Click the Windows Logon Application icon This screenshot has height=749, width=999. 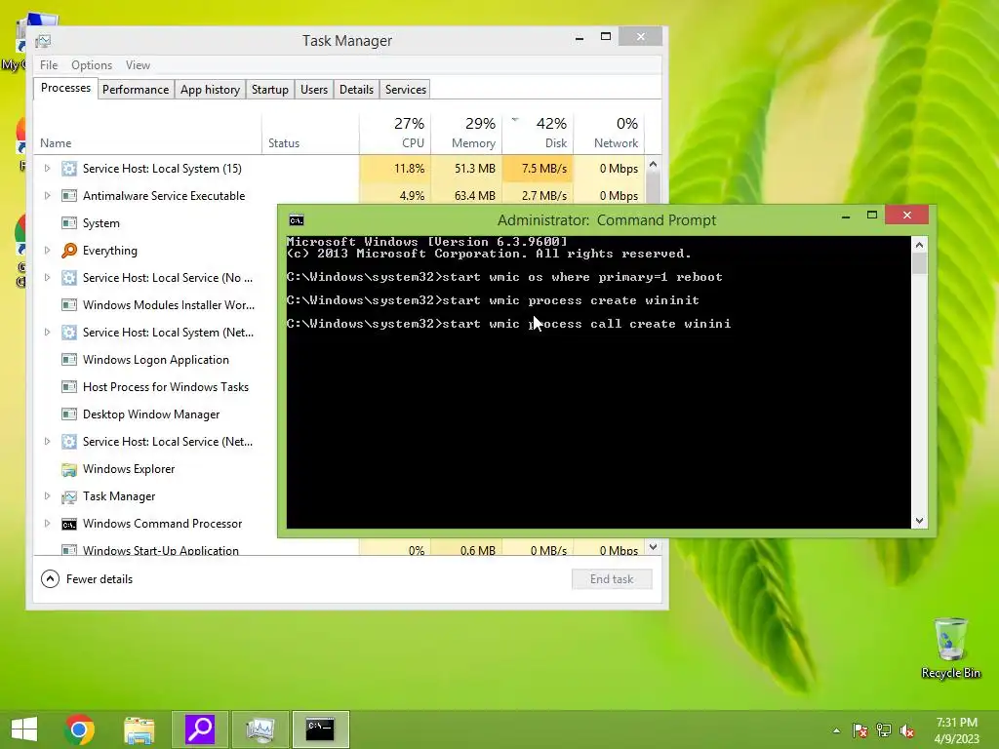tap(69, 360)
